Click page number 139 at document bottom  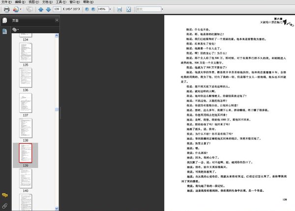tap(285, 200)
